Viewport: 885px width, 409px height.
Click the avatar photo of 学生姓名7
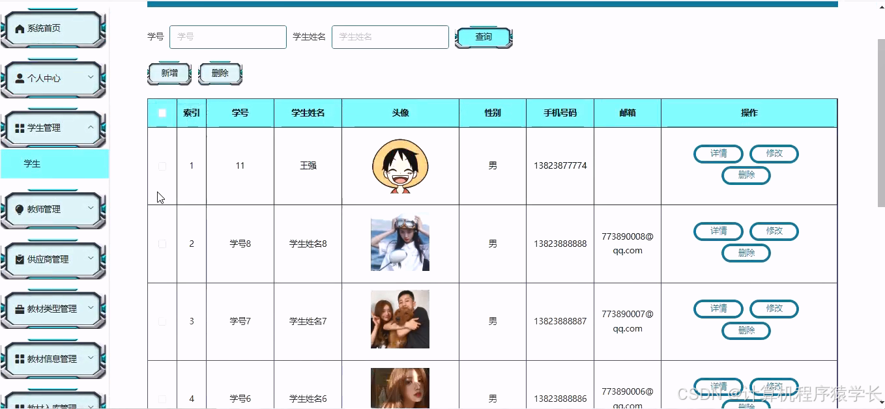[400, 319]
